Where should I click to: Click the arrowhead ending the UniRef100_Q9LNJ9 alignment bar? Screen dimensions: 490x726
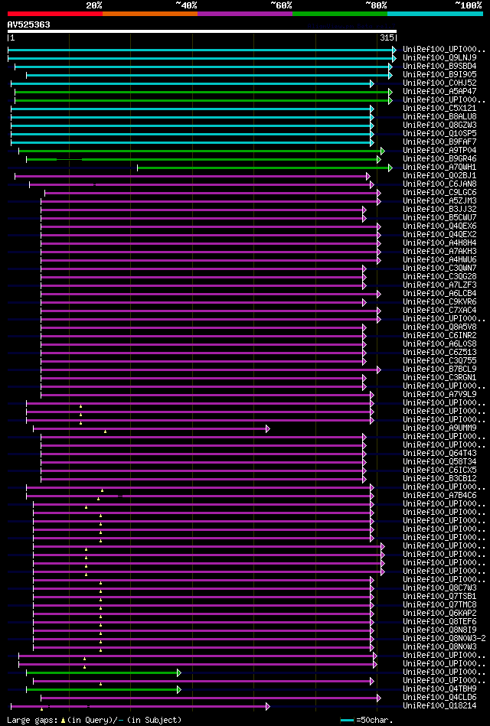[x=394, y=58]
